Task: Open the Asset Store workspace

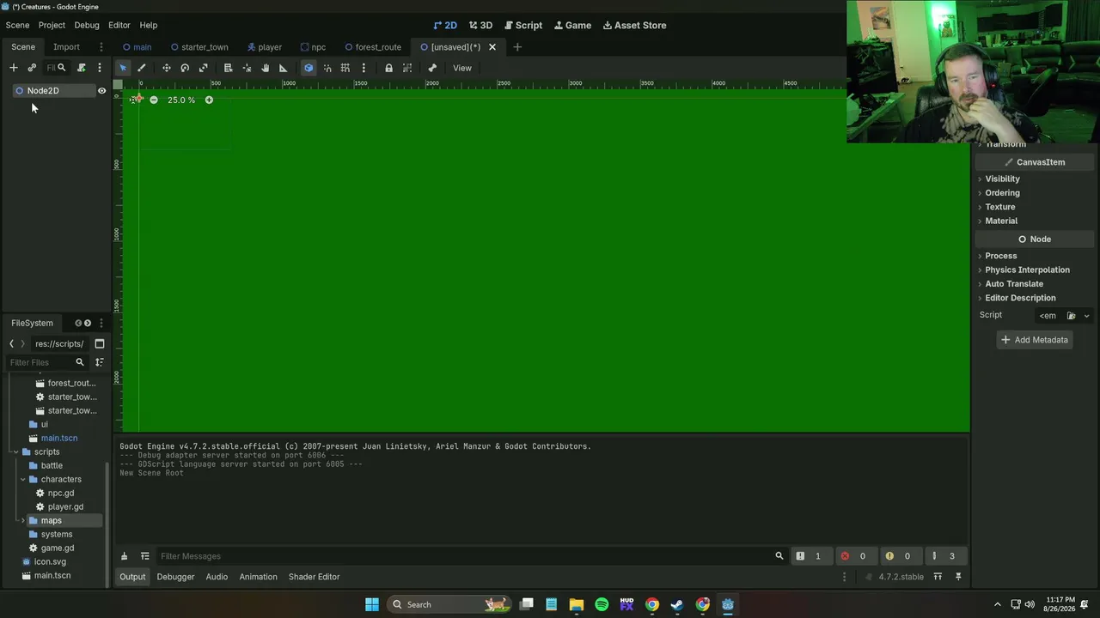Action: pos(635,25)
